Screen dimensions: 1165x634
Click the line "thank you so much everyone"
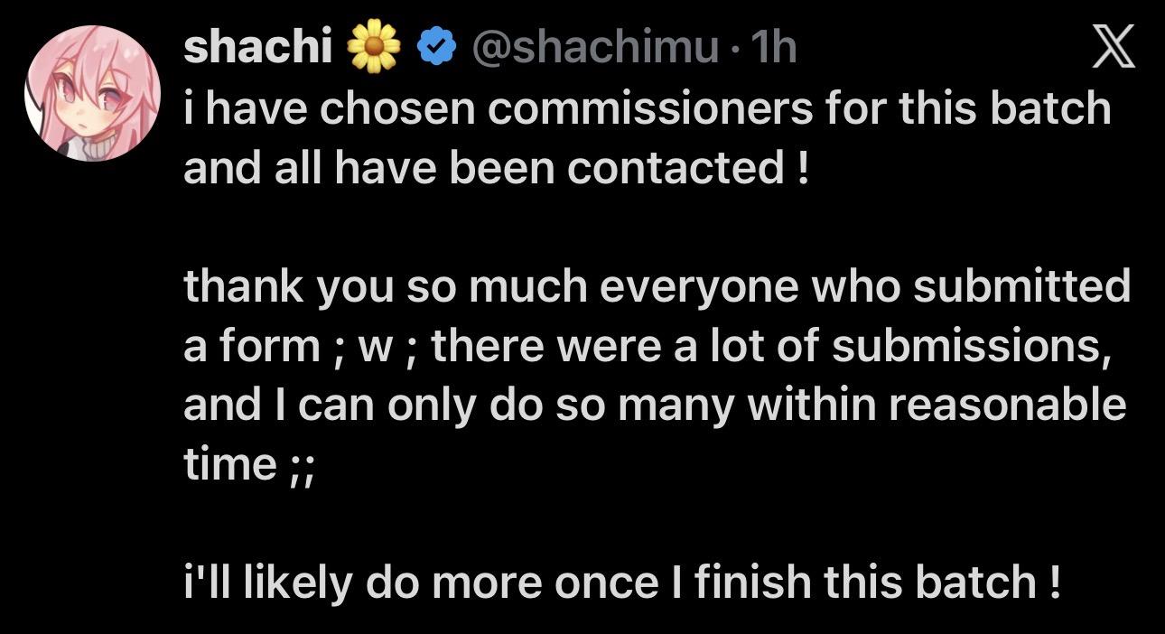657,287
